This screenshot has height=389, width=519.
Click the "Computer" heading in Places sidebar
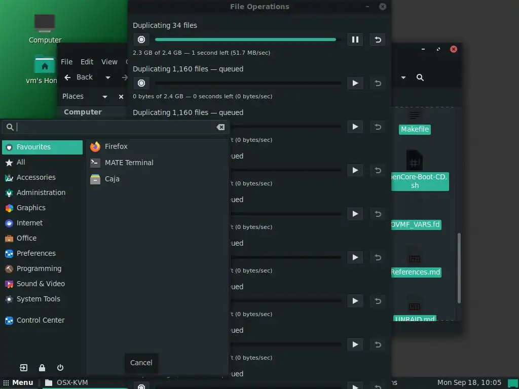click(x=83, y=112)
